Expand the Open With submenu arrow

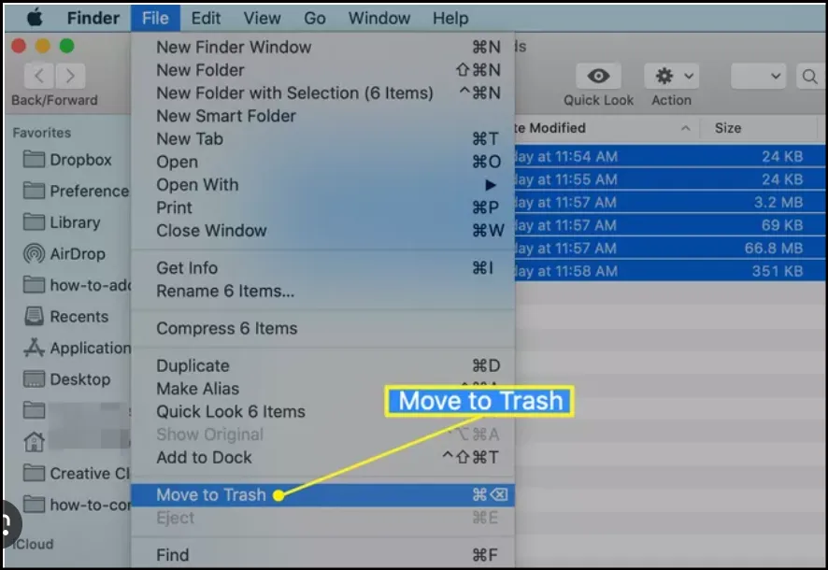click(491, 184)
